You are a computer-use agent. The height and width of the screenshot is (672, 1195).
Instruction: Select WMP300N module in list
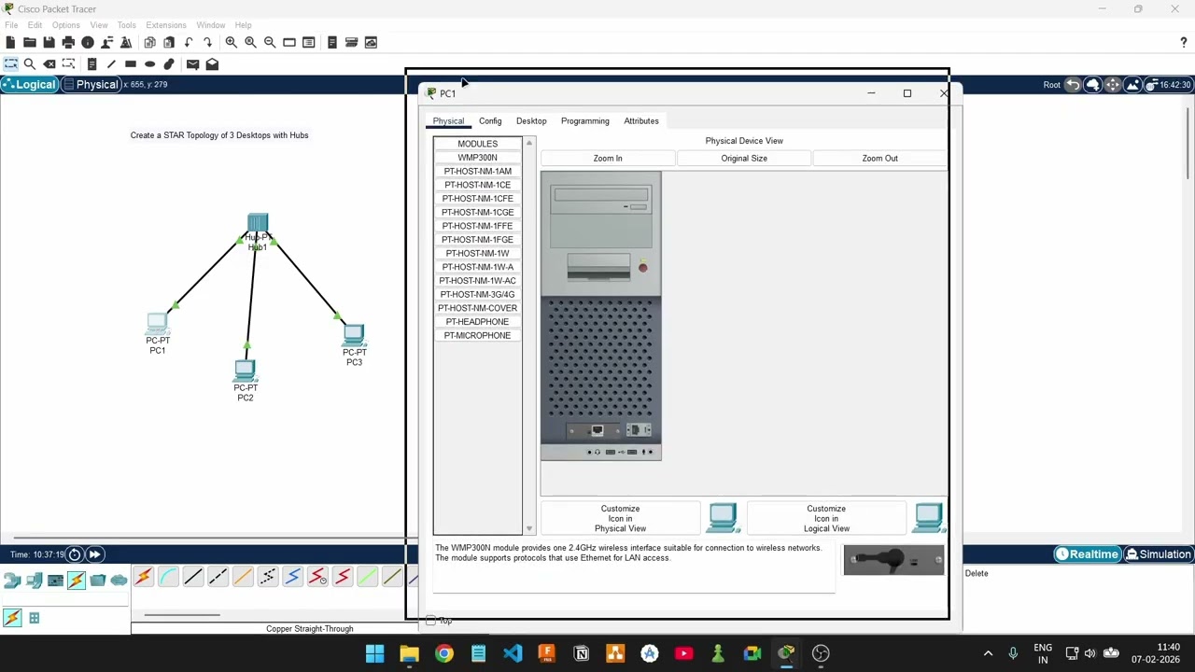(477, 158)
